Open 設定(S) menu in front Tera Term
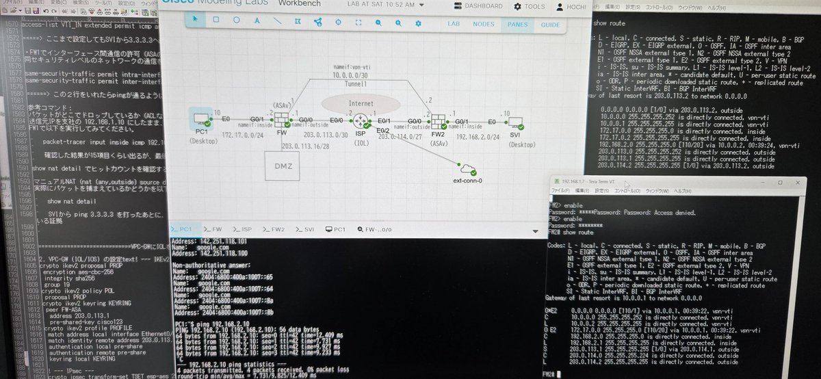 601,191
